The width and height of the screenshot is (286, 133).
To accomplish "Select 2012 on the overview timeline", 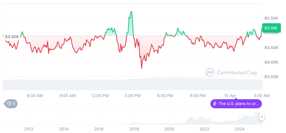I will pos(29,129).
